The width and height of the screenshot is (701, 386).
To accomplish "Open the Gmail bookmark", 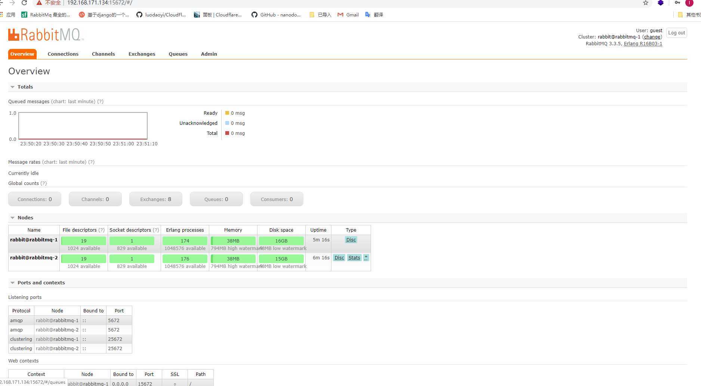I will pyautogui.click(x=348, y=15).
